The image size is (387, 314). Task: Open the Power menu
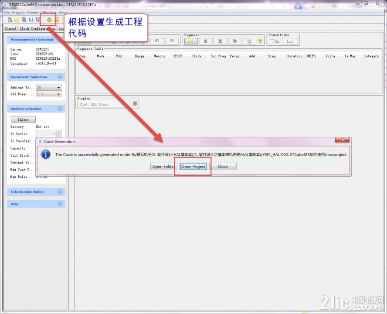(33, 12)
